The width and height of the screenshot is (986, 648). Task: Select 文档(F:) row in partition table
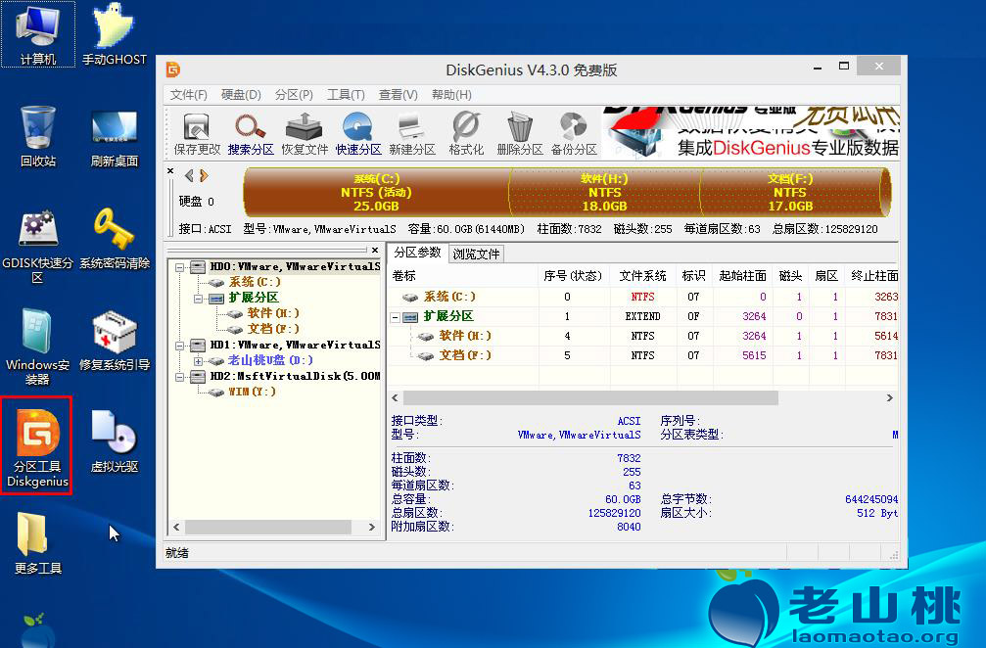(643, 355)
